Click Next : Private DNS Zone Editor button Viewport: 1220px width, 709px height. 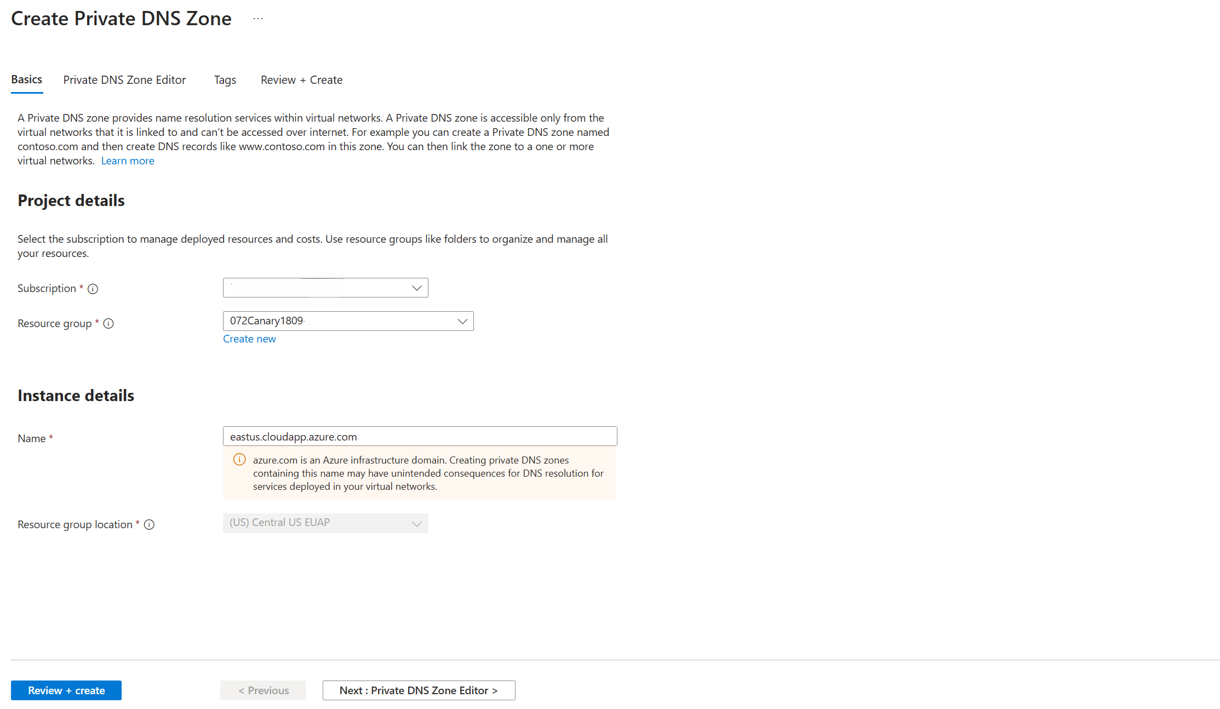click(x=419, y=690)
